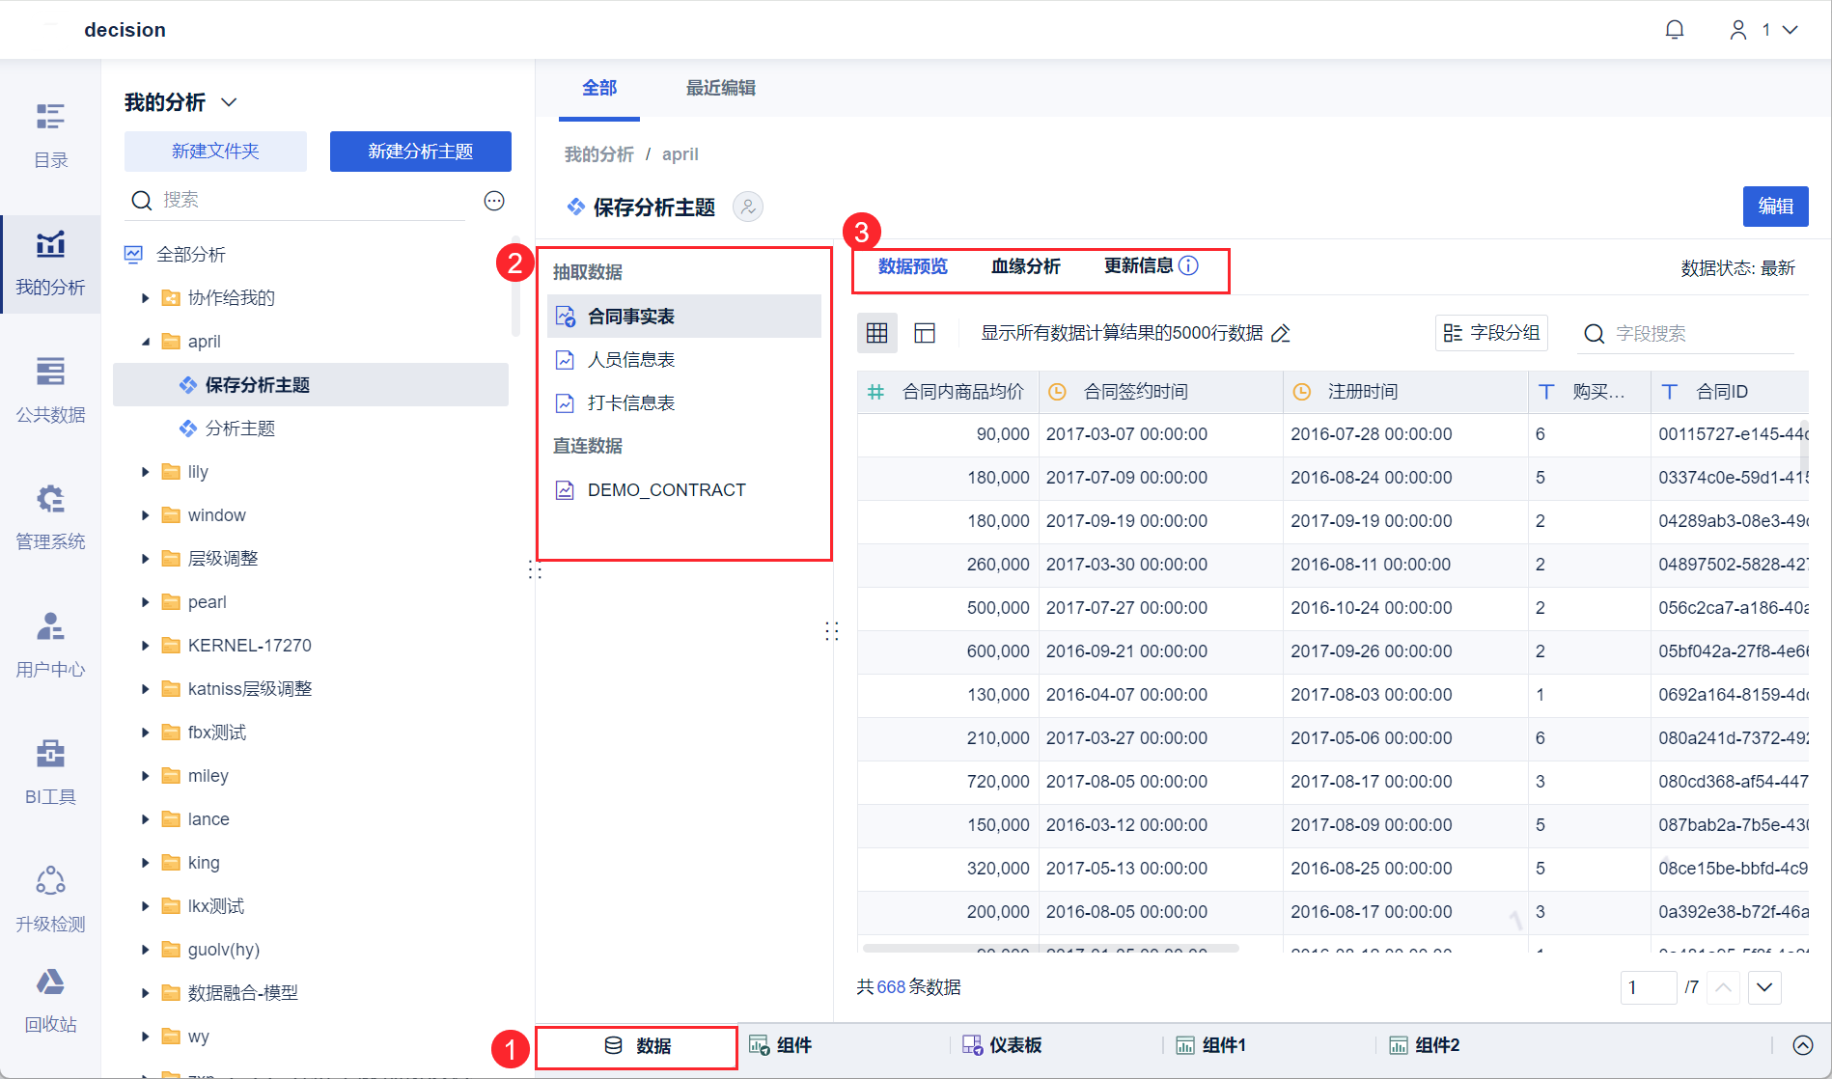Click the magnifier icon beside 字段搜索
The height and width of the screenshot is (1079, 1832).
point(1595,334)
